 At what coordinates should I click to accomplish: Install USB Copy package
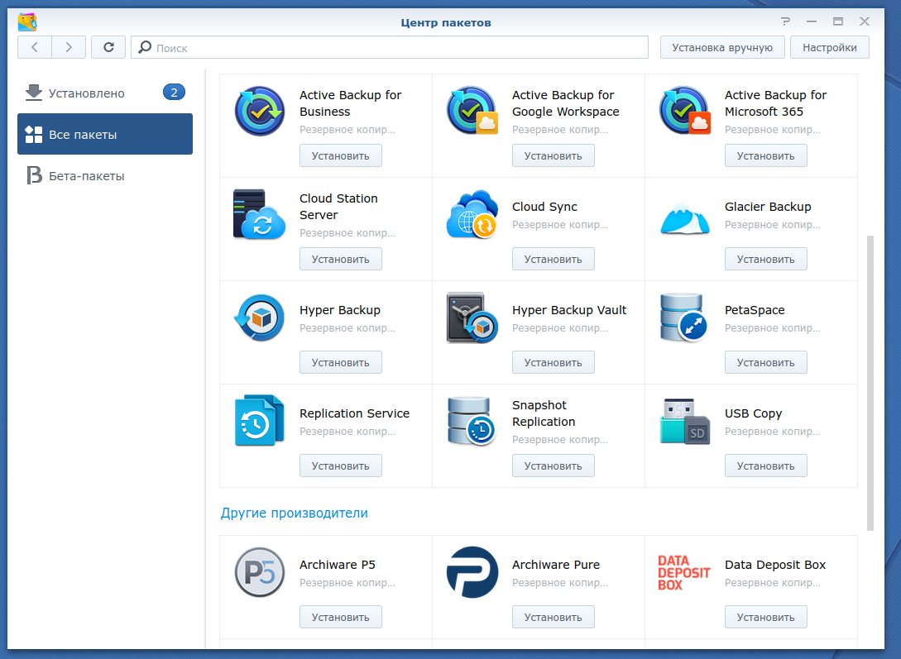coord(766,466)
